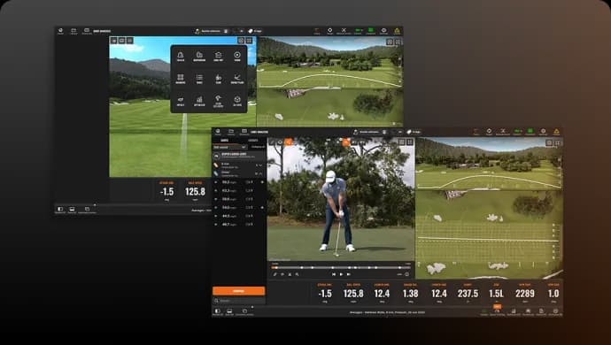Toggle the left panel icon in front window bottom bar
The height and width of the screenshot is (345, 611).
(218, 311)
